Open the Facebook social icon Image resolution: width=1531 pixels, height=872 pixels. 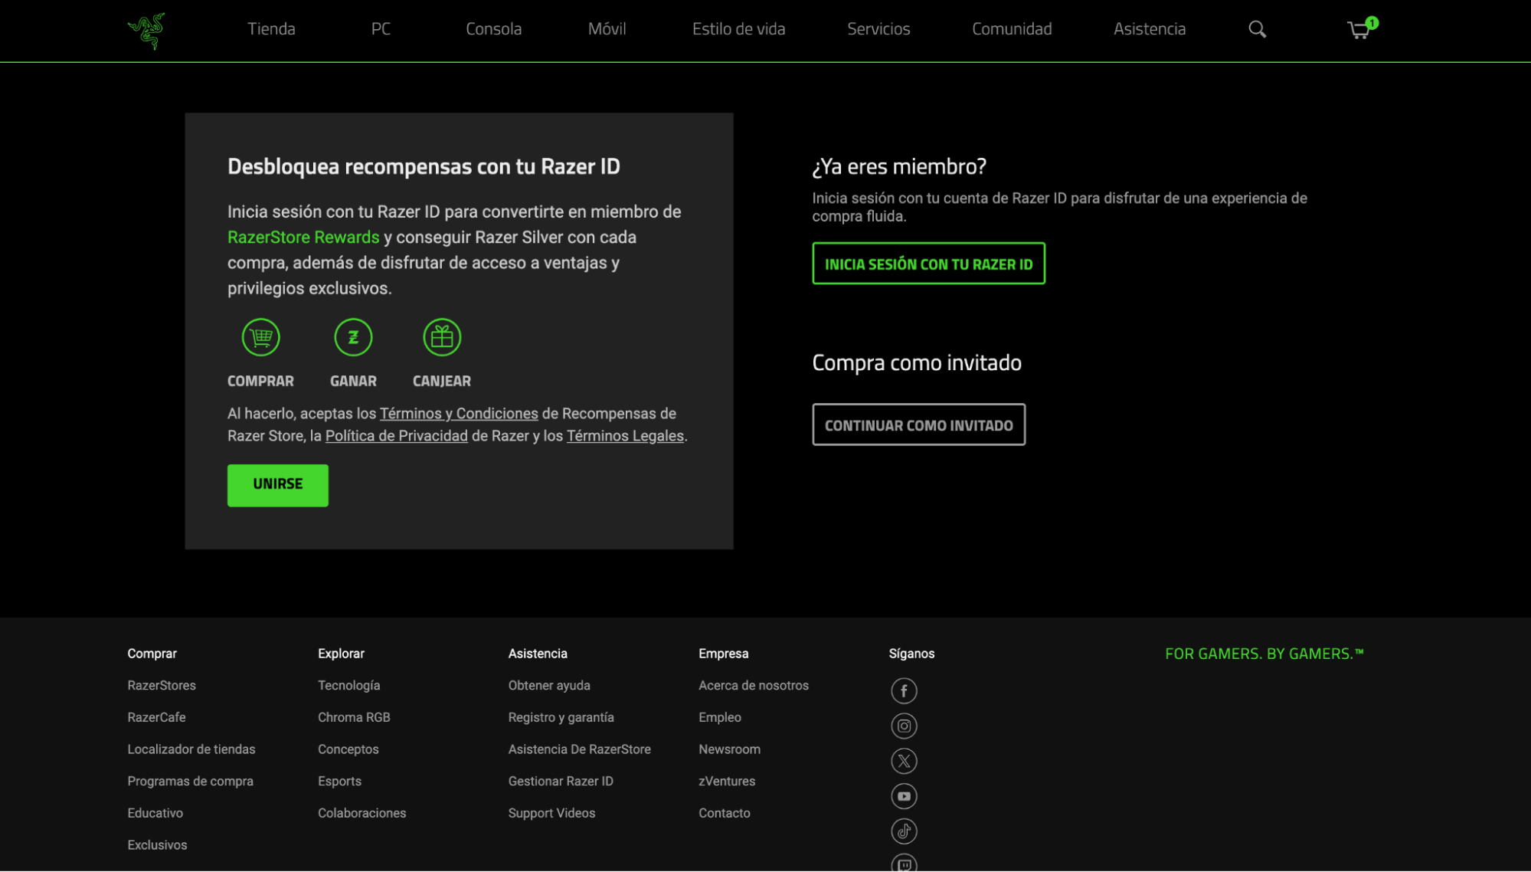(x=904, y=691)
